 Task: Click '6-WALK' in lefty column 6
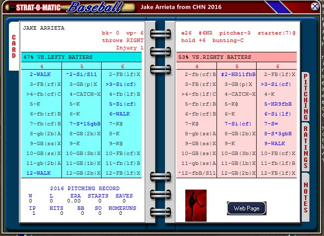pos(119,114)
